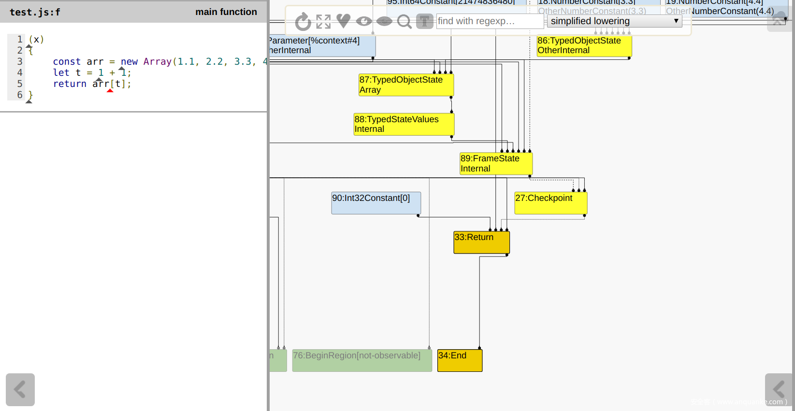795x411 pixels.
Task: Select the 33:Return node
Action: 481,242
